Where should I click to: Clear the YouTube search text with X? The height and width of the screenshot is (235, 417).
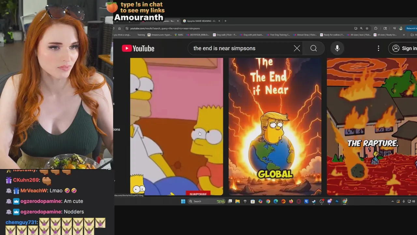(x=297, y=48)
